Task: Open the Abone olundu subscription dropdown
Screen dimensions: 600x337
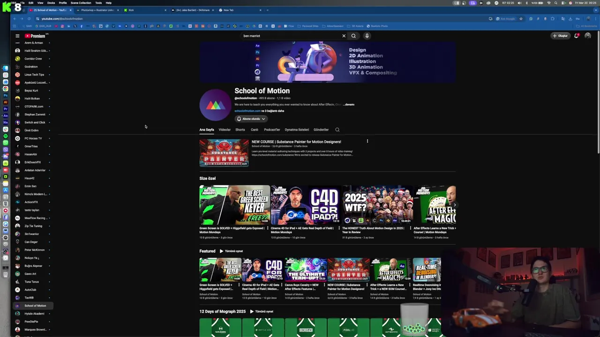Action: 251,119
